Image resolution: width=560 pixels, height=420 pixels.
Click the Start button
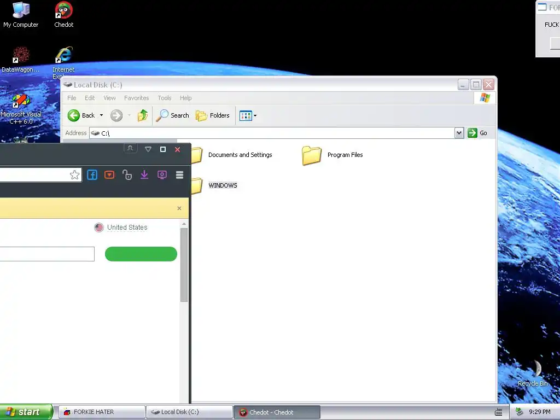pos(26,412)
